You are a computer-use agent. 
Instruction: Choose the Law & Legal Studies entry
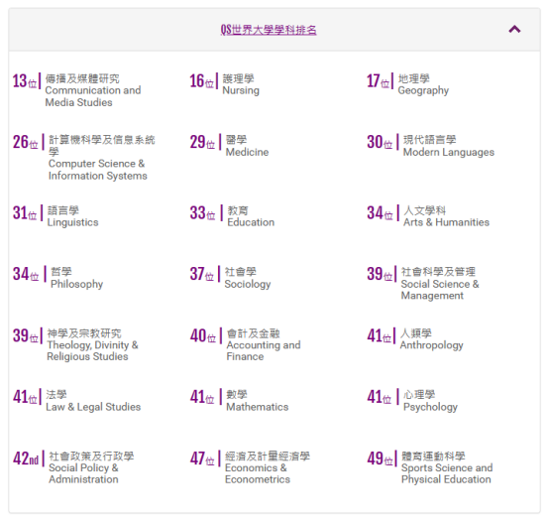pos(76,401)
